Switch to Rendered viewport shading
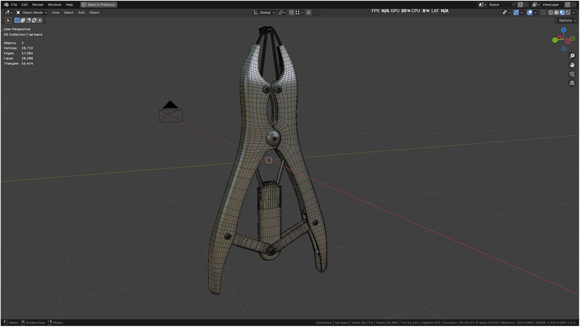580x327 pixels. 568,12
